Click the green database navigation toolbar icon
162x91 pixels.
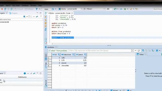click(x=115, y=9)
